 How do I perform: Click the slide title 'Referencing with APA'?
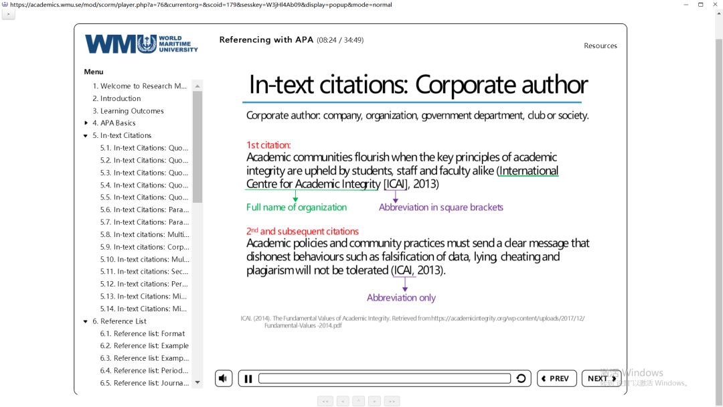[x=266, y=39]
